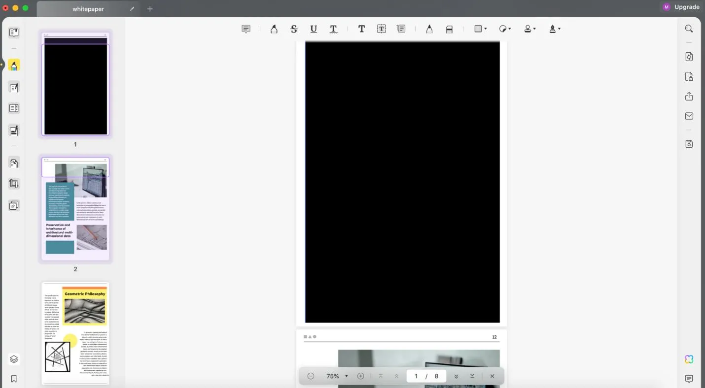This screenshot has width=705, height=388.
Task: Close the floating page navigation bar
Action: pyautogui.click(x=492, y=376)
